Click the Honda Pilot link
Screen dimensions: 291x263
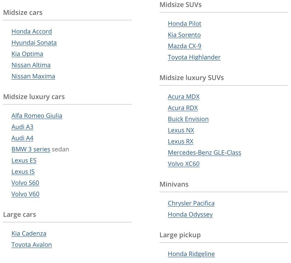click(184, 24)
